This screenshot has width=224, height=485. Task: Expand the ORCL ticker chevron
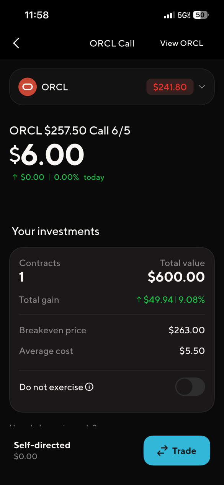(x=202, y=87)
